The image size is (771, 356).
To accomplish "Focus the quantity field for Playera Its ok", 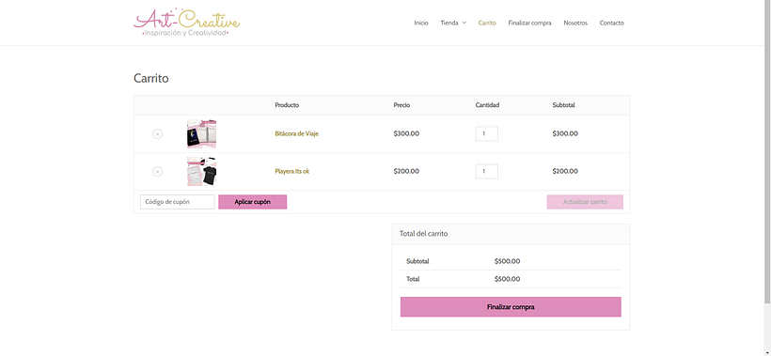I will tap(487, 171).
